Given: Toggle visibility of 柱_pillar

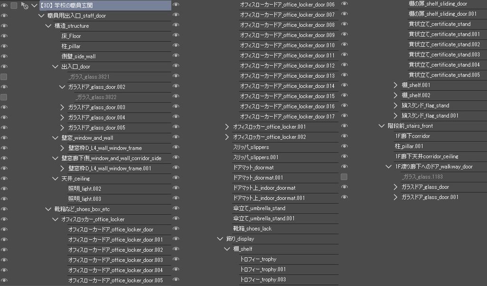Looking at the screenshot, I should click(x=4, y=46).
